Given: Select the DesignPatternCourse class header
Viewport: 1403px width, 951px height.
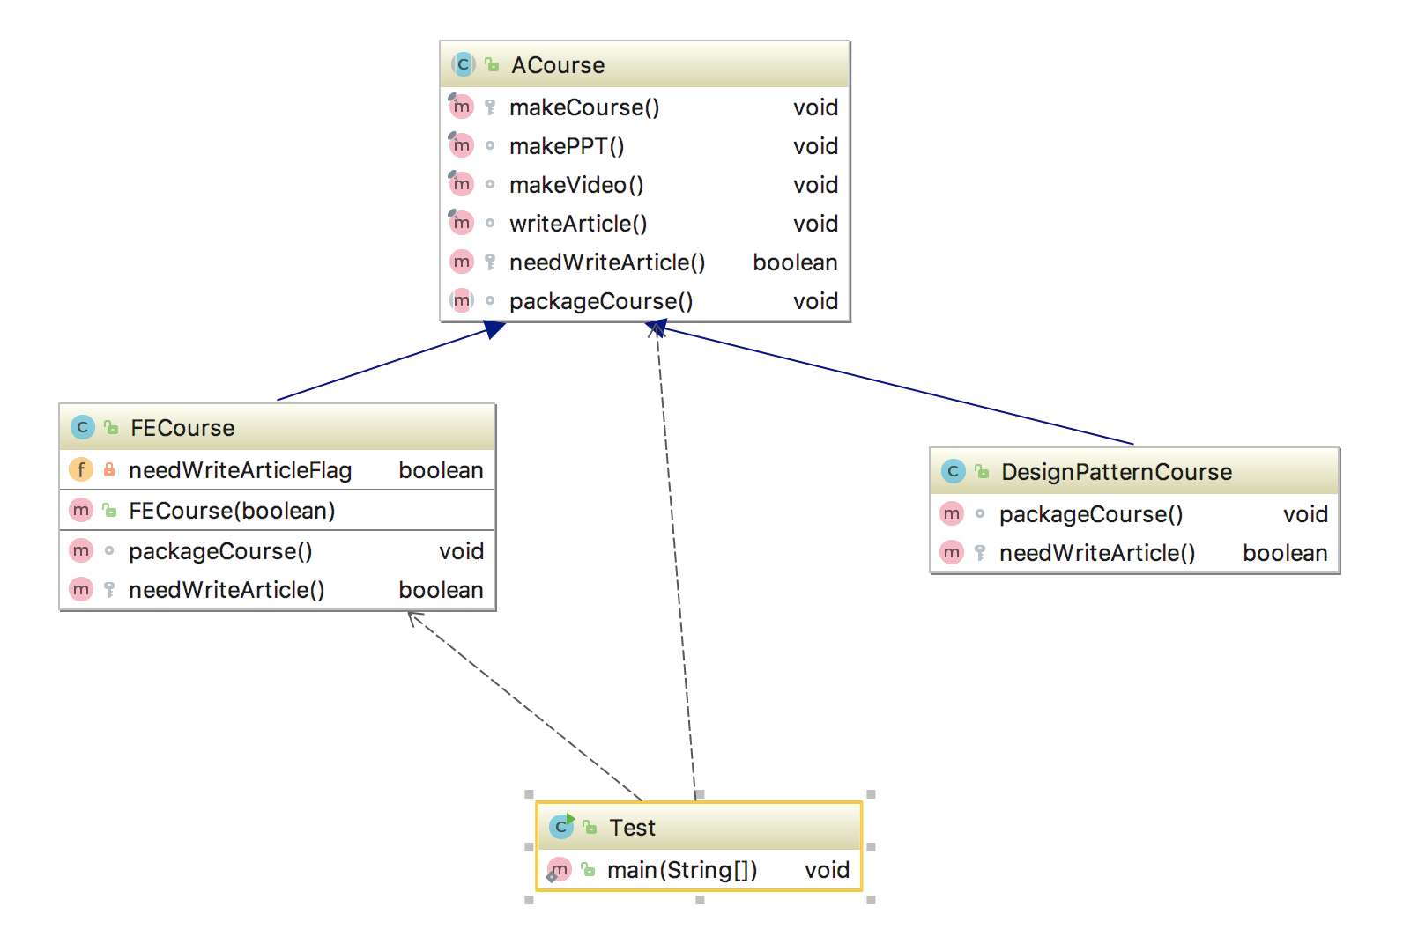Looking at the screenshot, I should (x=1134, y=472).
